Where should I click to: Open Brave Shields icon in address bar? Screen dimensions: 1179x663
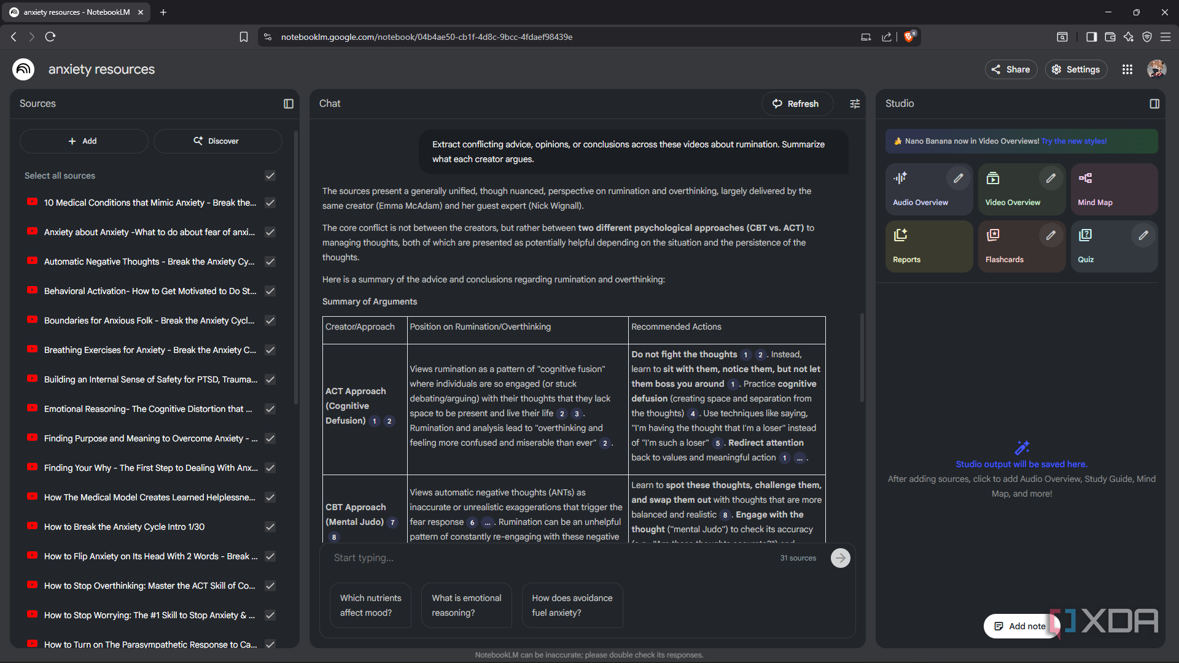pos(909,36)
